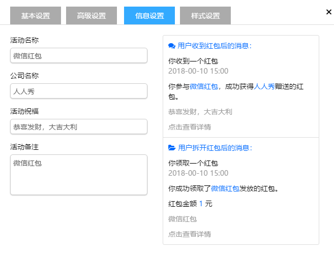Go to the 样式设置 tab
Viewport: 334px width, 257px height.
[205, 16]
